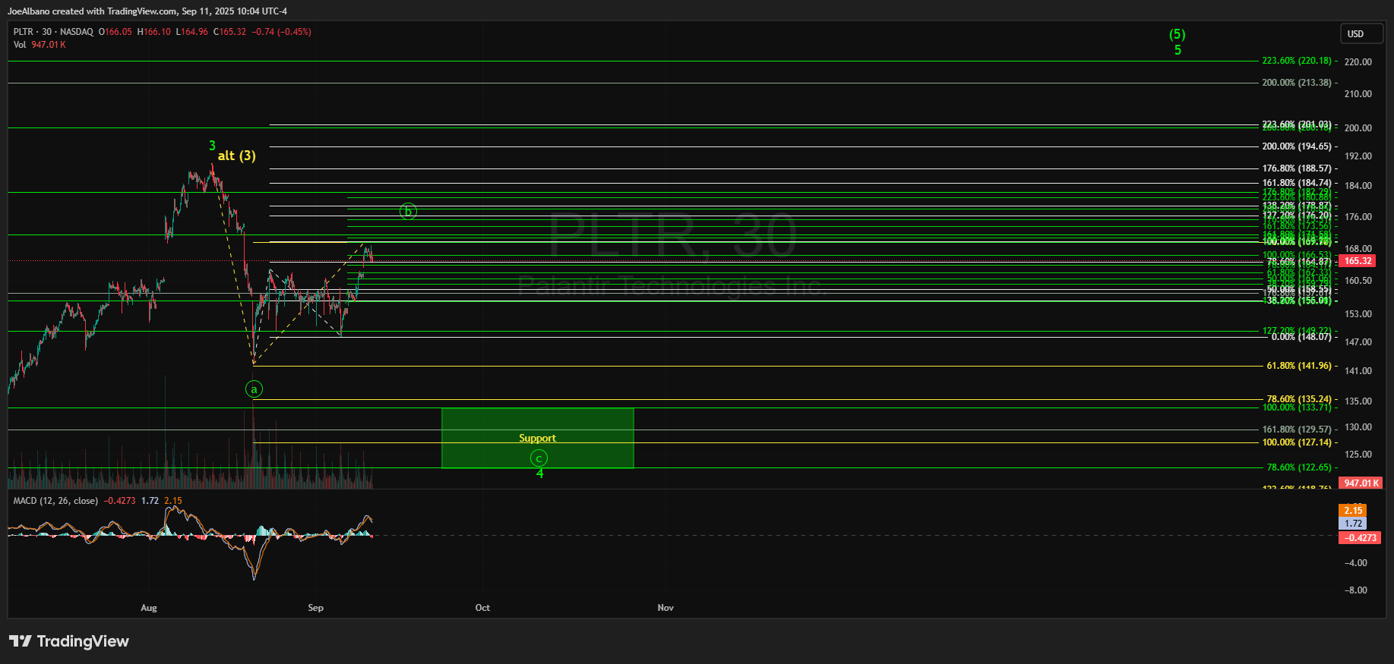Click the Aug label on time axis
This screenshot has height=664, width=1394.
[149, 608]
